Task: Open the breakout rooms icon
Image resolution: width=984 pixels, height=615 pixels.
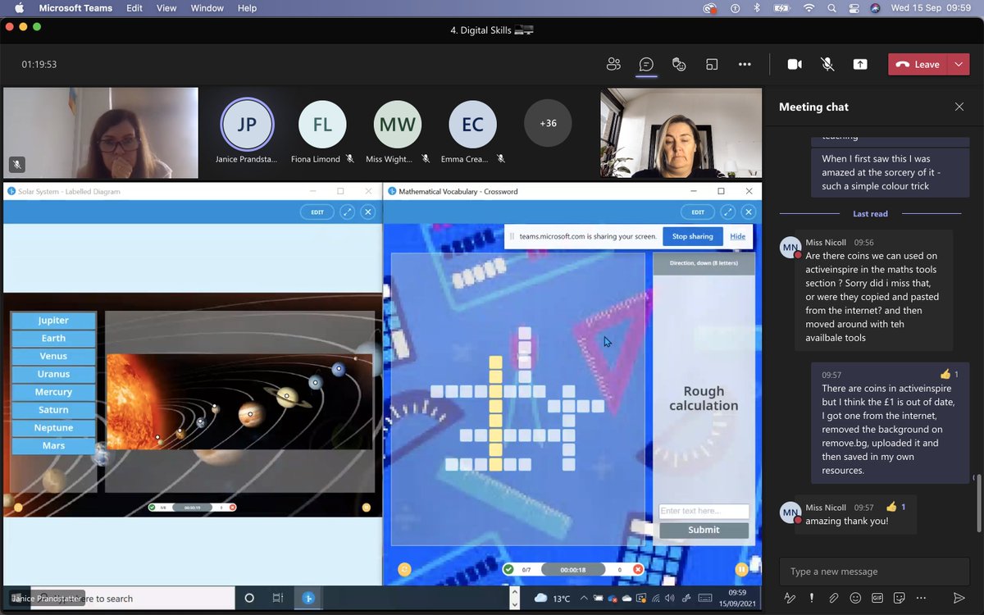Action: [x=712, y=64]
